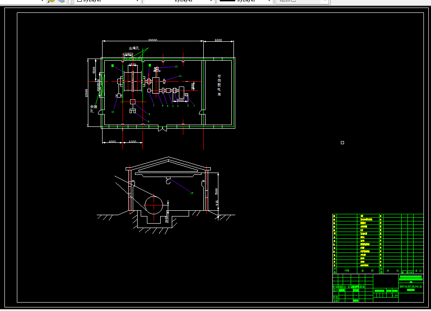Select the 7500 height dimension in section view
Image resolution: width=431 pixels, height=311 pixels.
217,192
